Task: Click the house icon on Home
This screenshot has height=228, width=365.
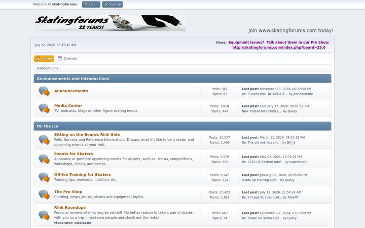Action: click(x=38, y=58)
